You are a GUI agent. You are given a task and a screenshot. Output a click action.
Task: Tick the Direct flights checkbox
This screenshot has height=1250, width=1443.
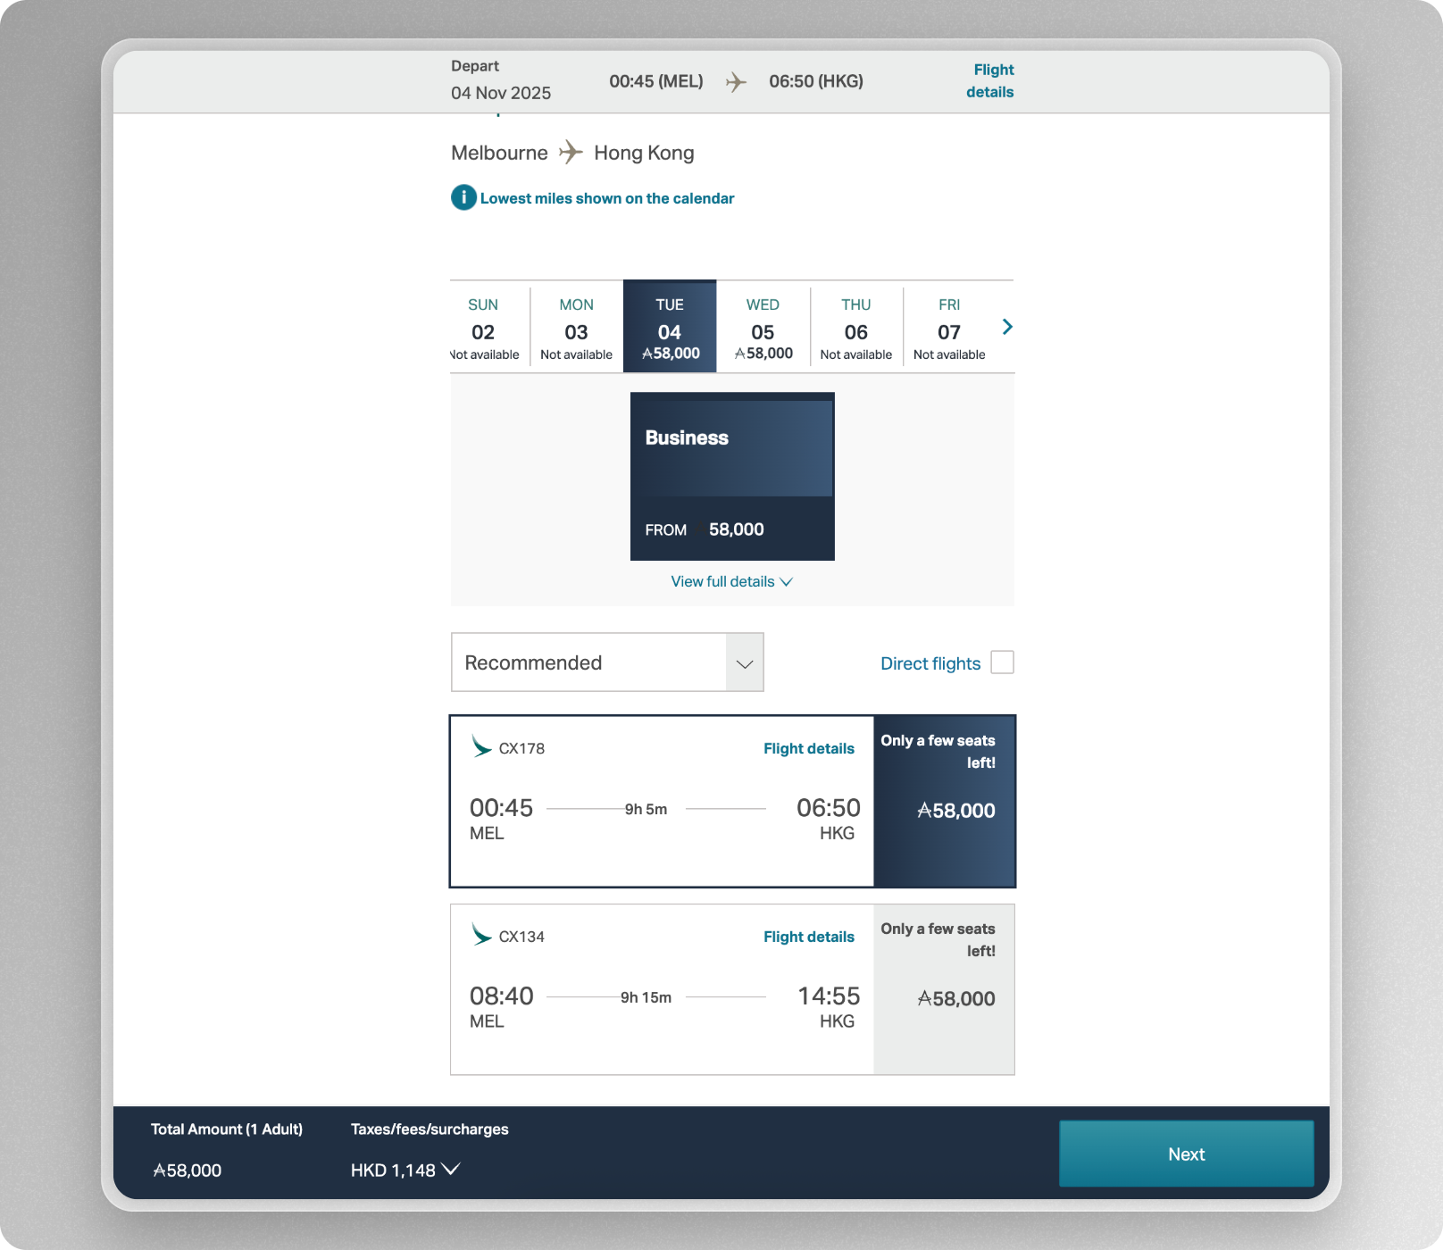pos(1003,662)
